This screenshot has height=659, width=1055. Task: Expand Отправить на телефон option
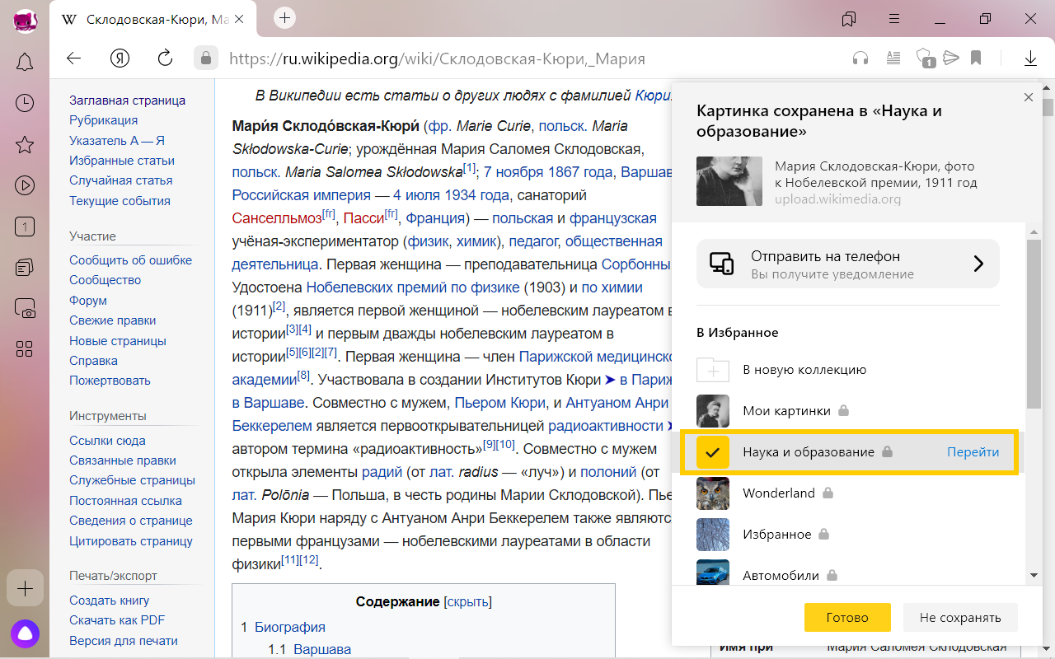click(x=848, y=264)
